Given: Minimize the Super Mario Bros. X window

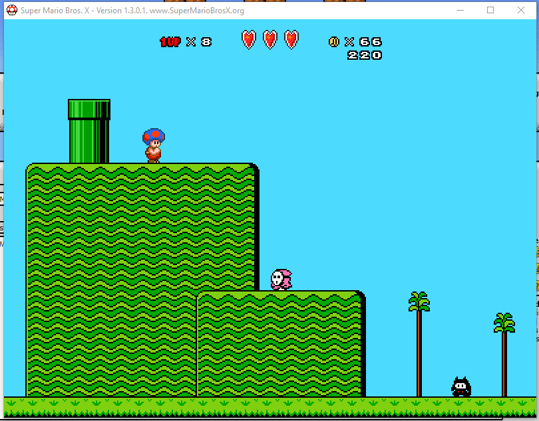Looking at the screenshot, I should 460,11.
